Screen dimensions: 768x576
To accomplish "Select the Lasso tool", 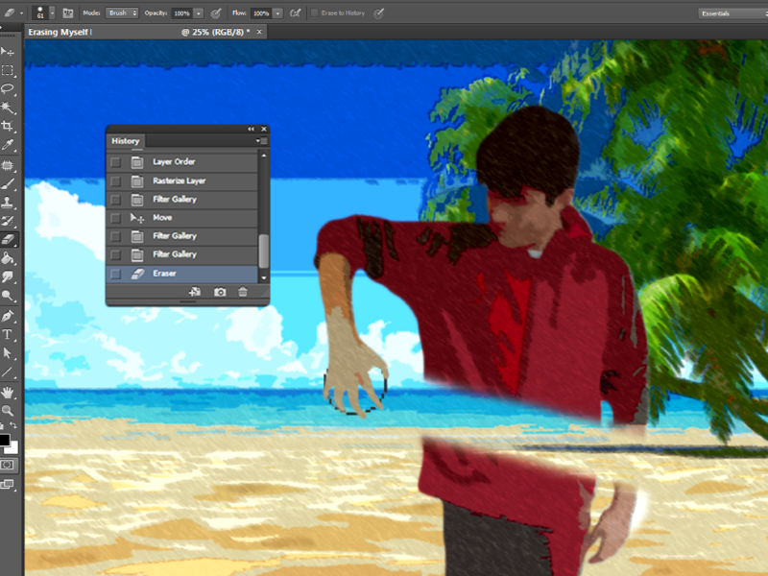I will coord(8,88).
